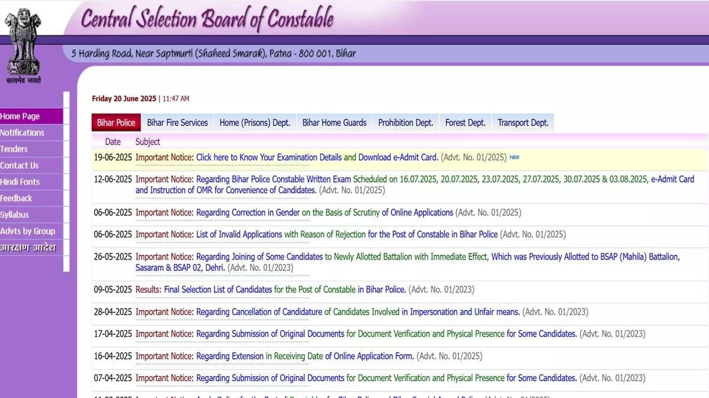Open 'Final Selection List of Candidates' result
This screenshot has width=709, height=398.
pos(218,290)
